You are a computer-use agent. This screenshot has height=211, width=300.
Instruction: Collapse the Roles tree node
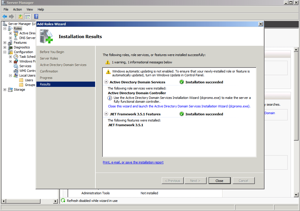pos(5,28)
